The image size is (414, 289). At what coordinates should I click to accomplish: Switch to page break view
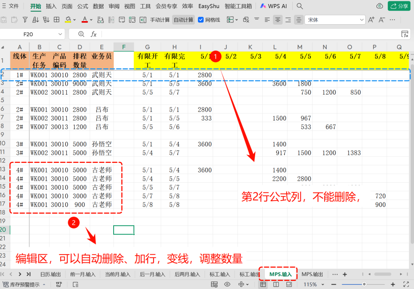point(276,284)
